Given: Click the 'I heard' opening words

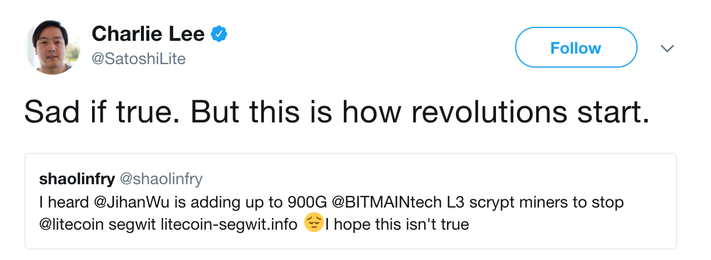Looking at the screenshot, I should 60,202.
